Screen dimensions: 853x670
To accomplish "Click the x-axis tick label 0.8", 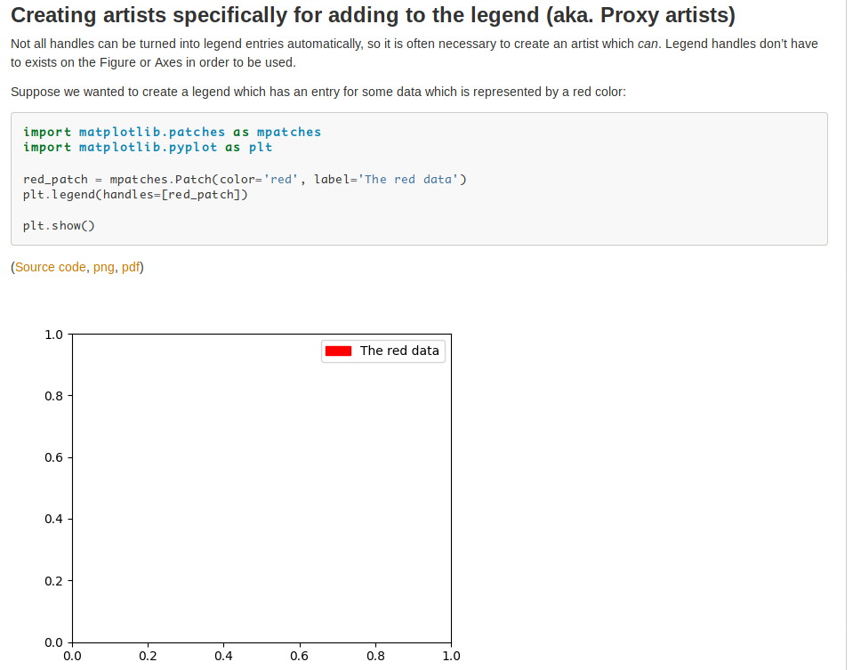I will point(375,657).
